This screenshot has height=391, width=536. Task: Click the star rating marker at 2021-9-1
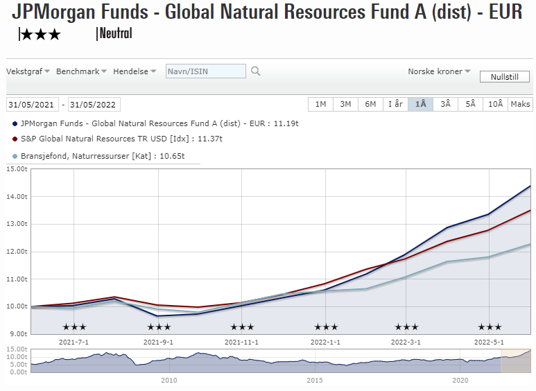159,327
